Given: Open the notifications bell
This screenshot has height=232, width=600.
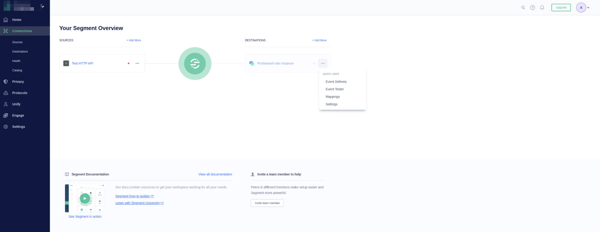Looking at the screenshot, I should pyautogui.click(x=542, y=7).
